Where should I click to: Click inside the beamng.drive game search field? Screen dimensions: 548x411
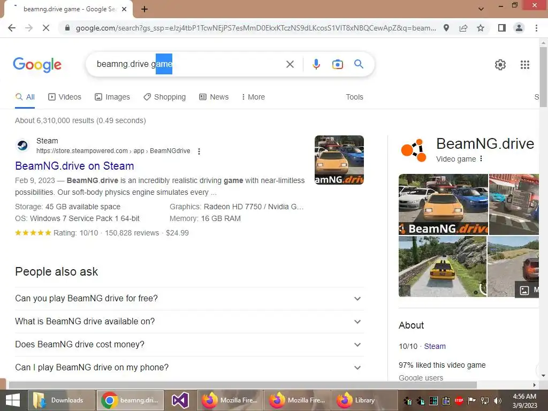point(189,64)
